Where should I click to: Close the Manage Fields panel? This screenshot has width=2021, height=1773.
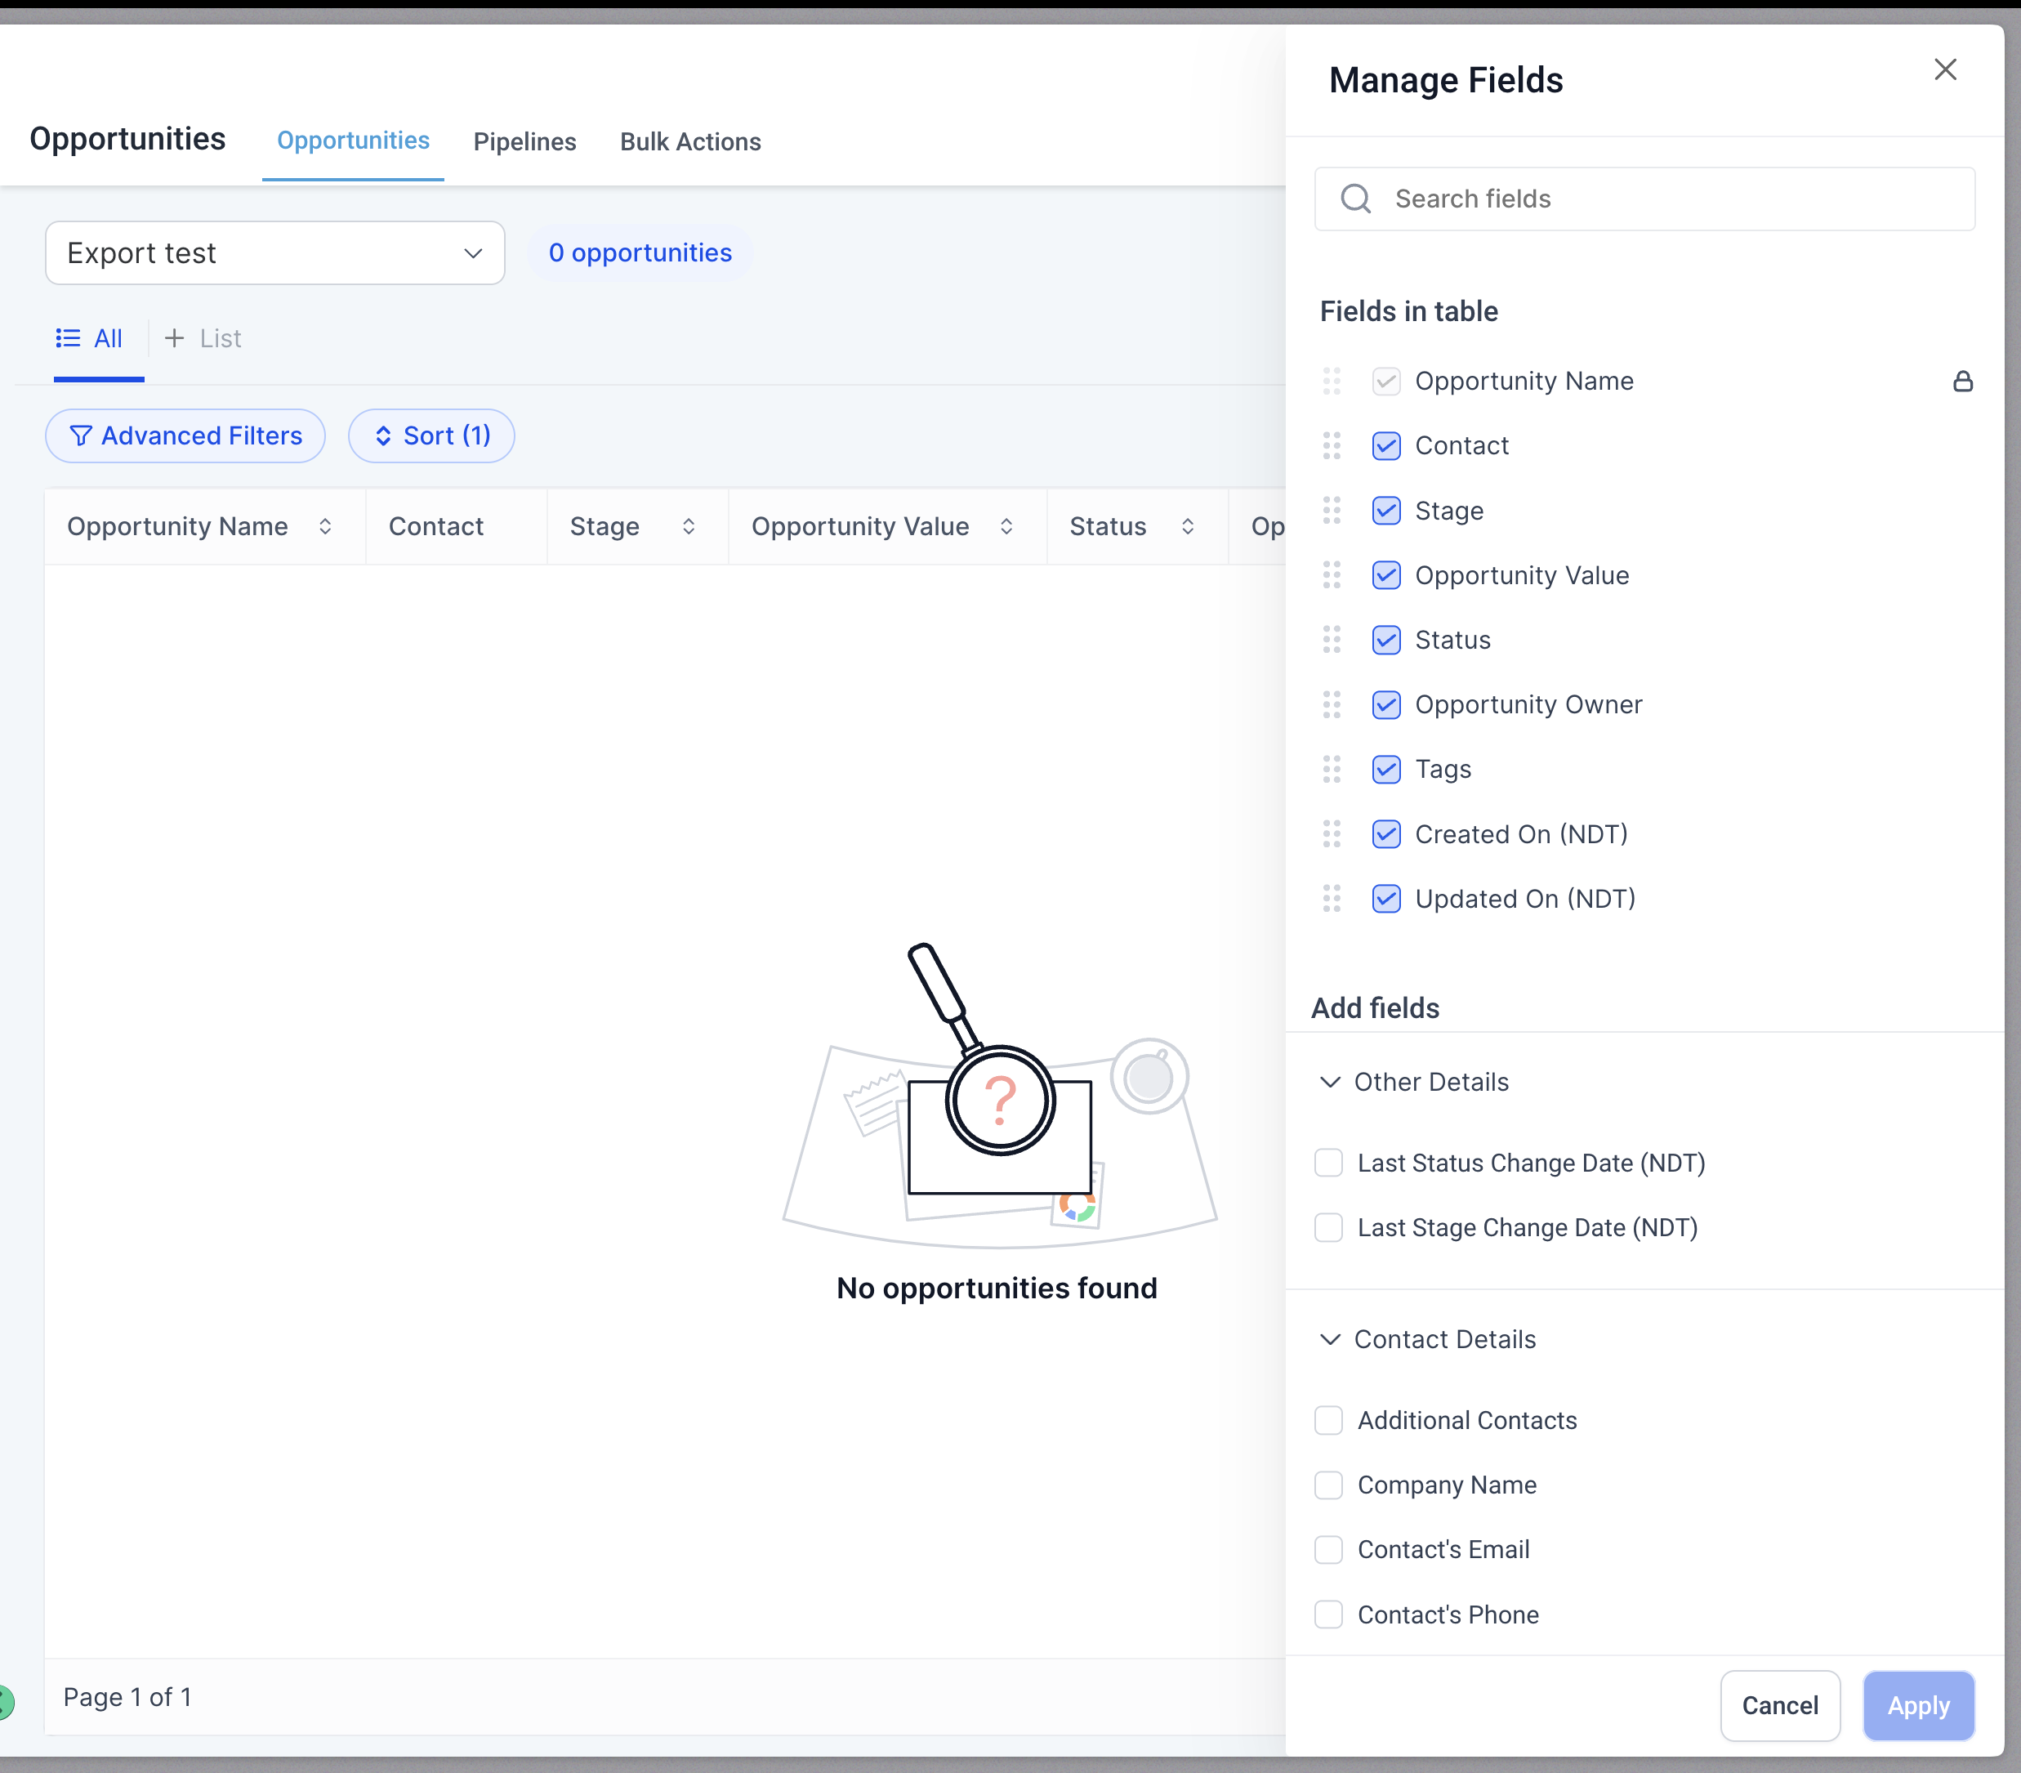pyautogui.click(x=1944, y=69)
